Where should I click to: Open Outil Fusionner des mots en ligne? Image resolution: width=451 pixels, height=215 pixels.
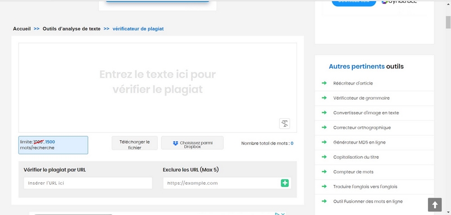tap(368, 201)
